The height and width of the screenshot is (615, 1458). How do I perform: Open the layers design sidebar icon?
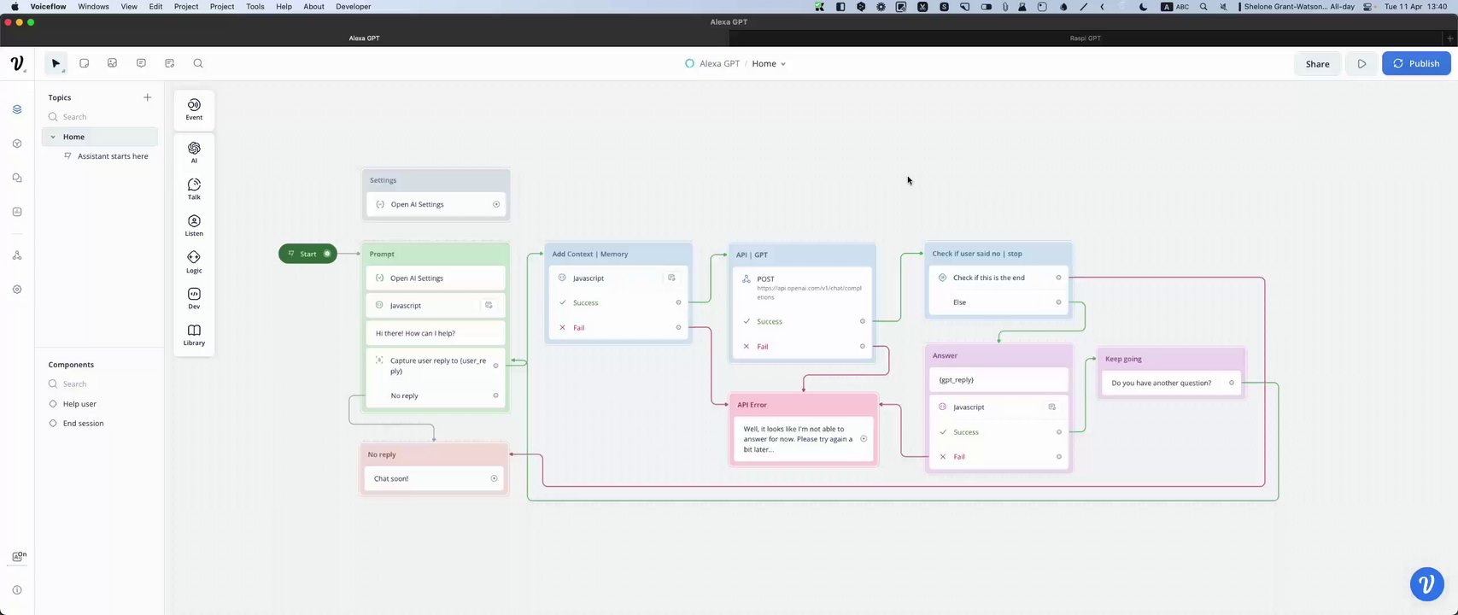(17, 109)
